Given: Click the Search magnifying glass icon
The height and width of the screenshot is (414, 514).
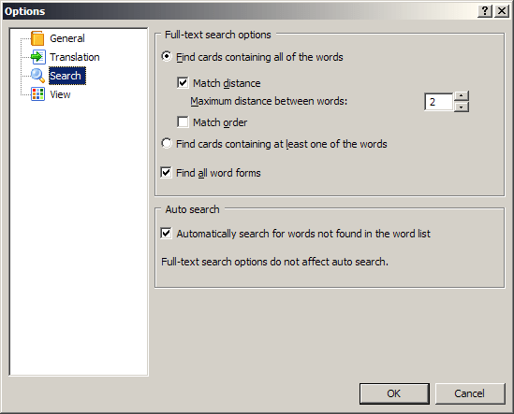Looking at the screenshot, I should click(37, 76).
